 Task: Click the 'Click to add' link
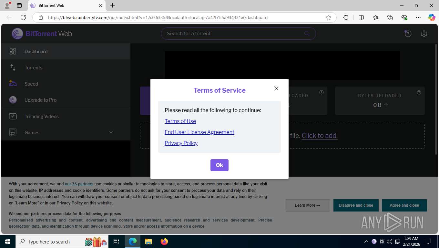pyautogui.click(x=320, y=136)
